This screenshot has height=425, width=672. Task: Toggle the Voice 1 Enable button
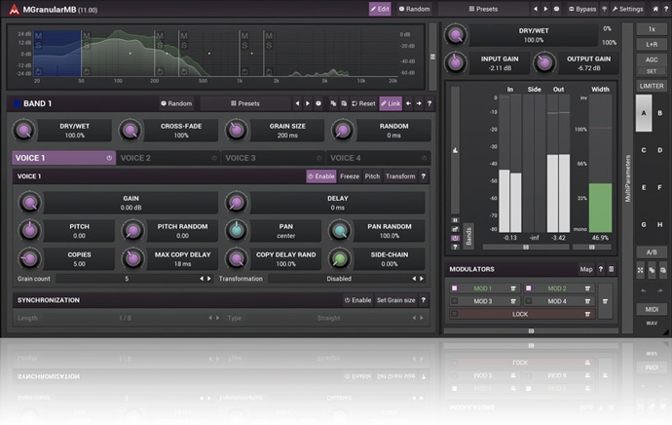[x=320, y=176]
